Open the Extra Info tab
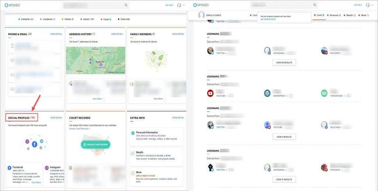This screenshot has height=191, width=378. click(124, 19)
